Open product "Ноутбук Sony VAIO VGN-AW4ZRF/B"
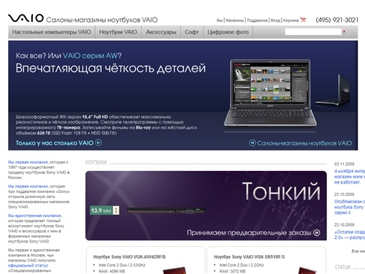Viewport: 365px width, 274px height. click(129, 257)
